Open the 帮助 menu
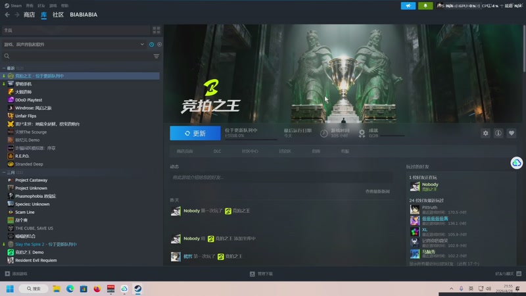Screen dimensions: 526x296 point(64,6)
